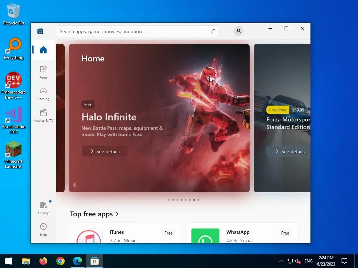Click the previous carousel card at left edge
Viewport: 358px width, 268px height.
(60, 118)
